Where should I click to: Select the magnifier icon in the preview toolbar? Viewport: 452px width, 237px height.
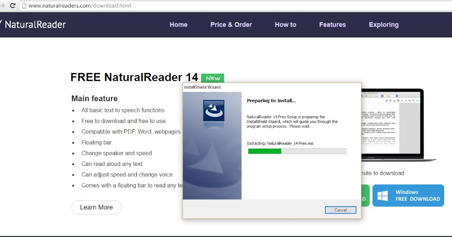pos(406,100)
